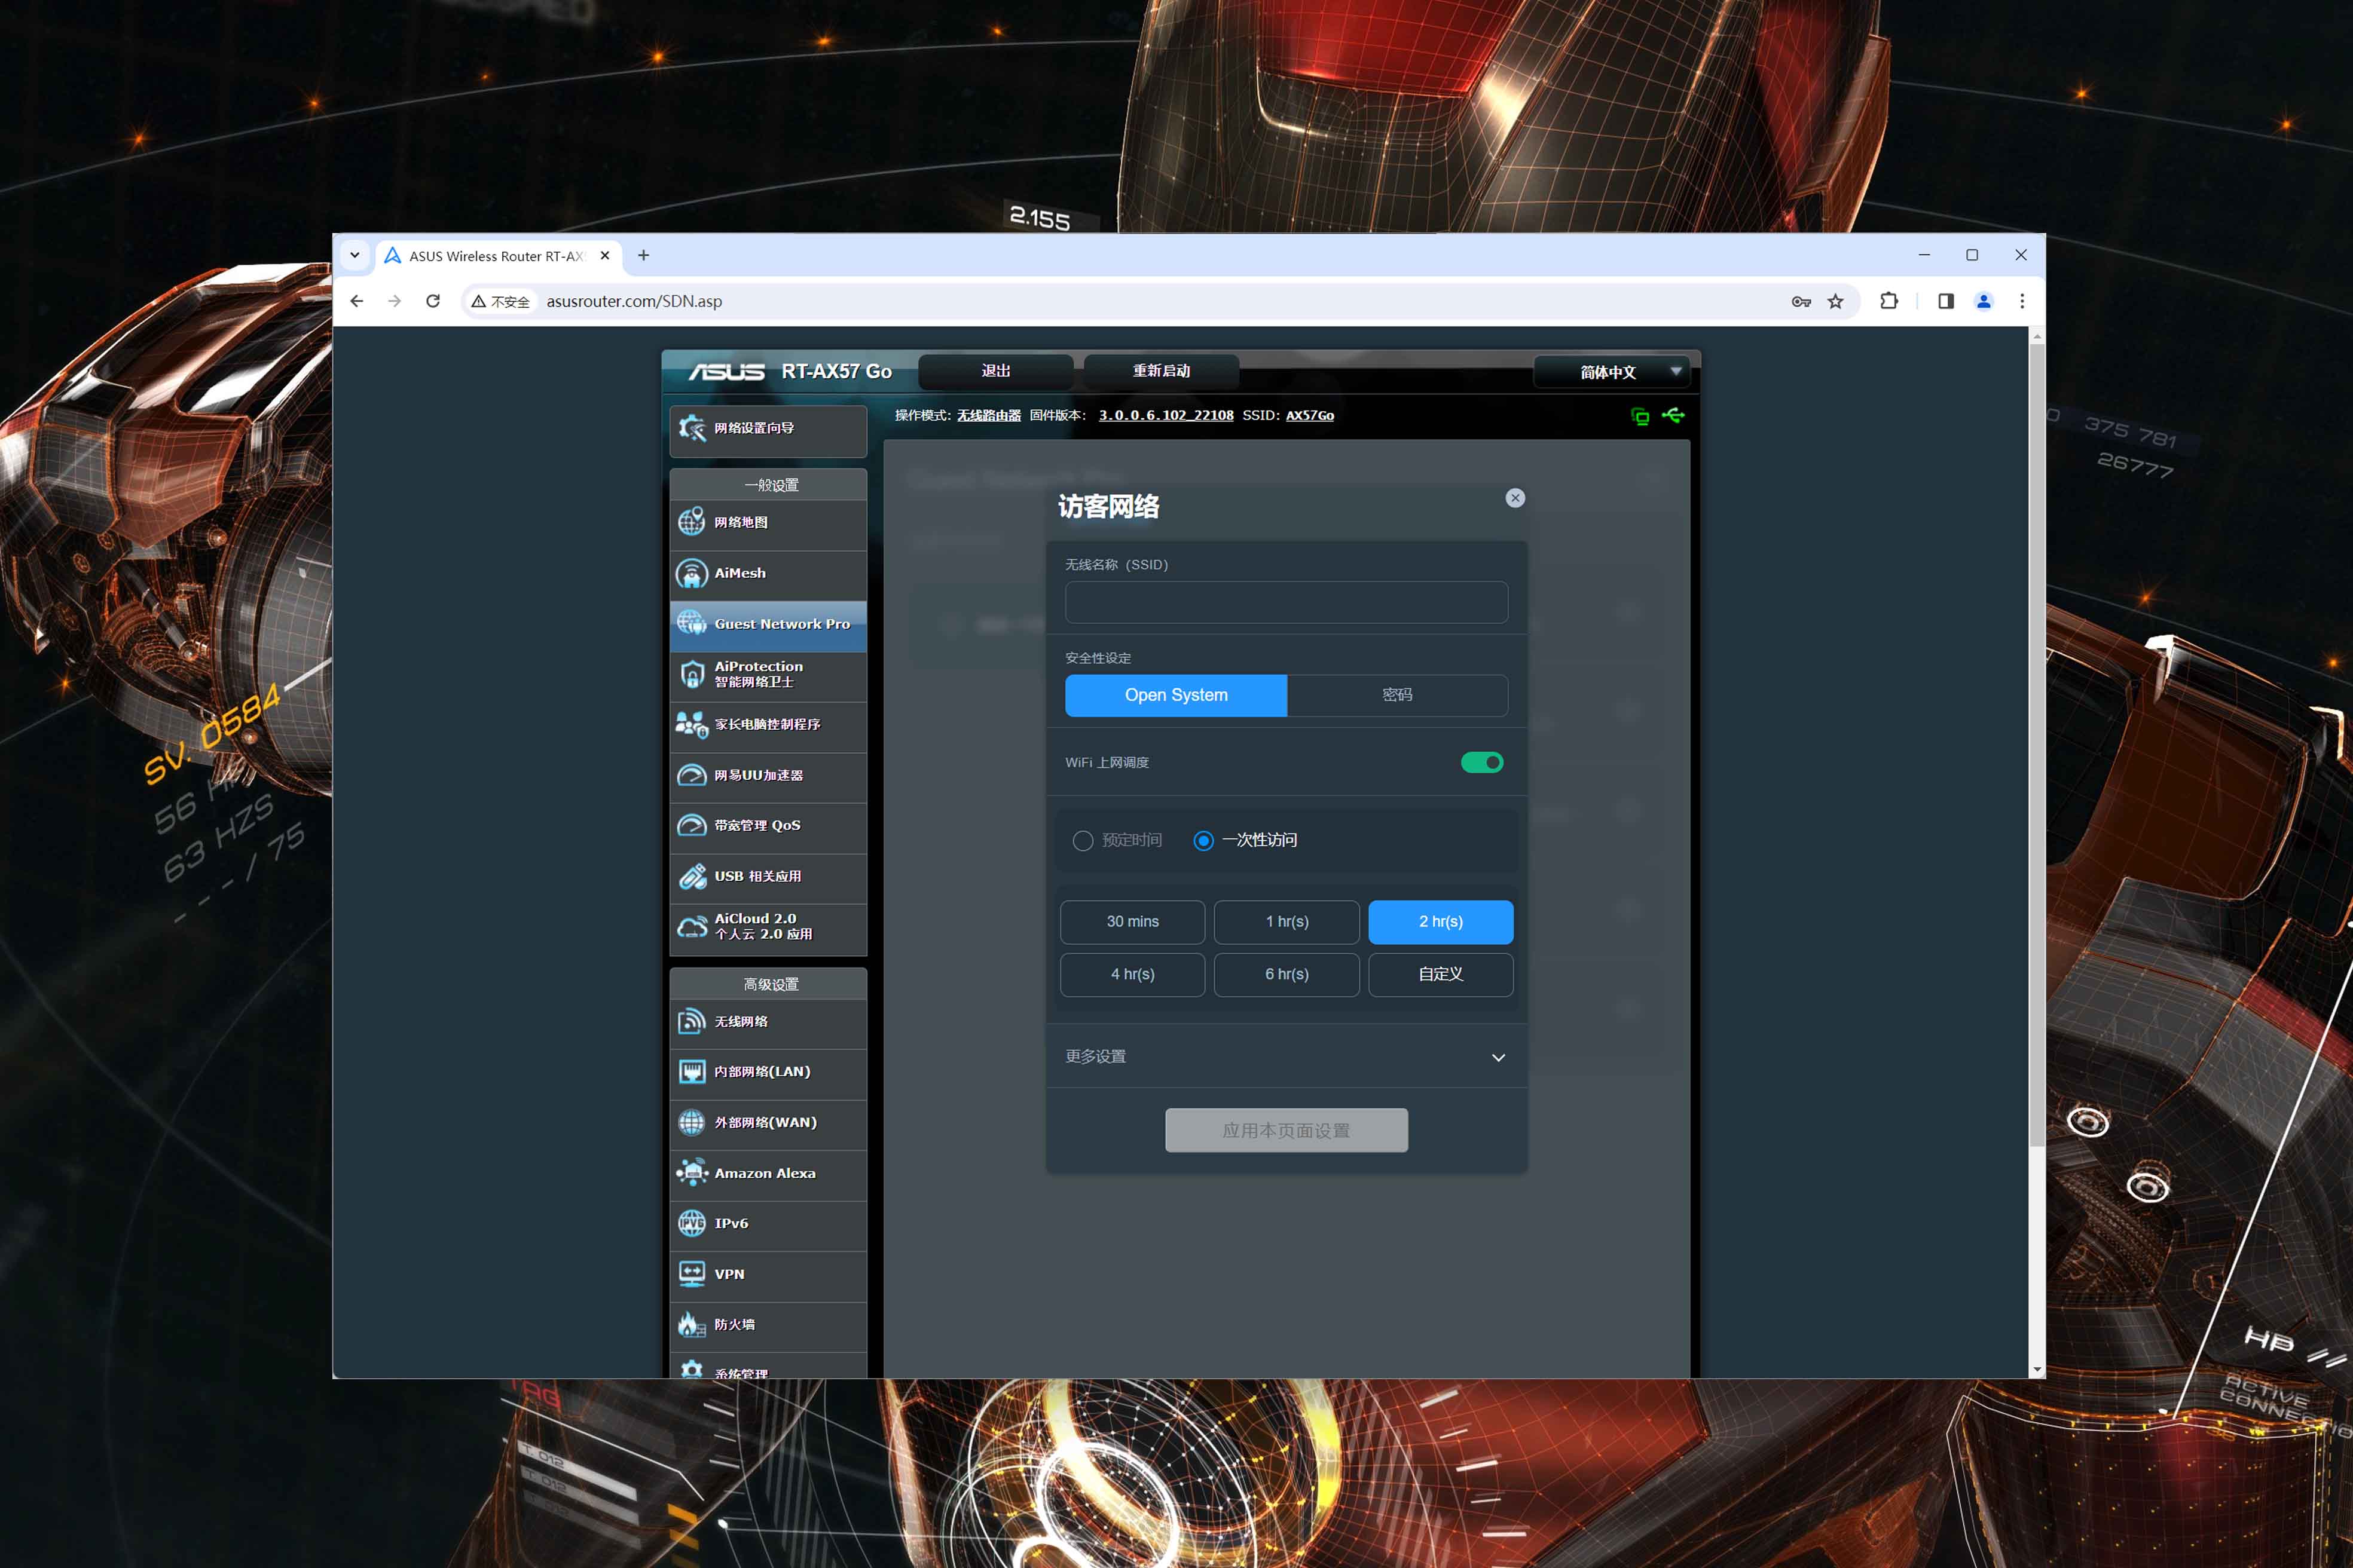The height and width of the screenshot is (1568, 2353).
Task: Click the logout button
Action: click(995, 371)
